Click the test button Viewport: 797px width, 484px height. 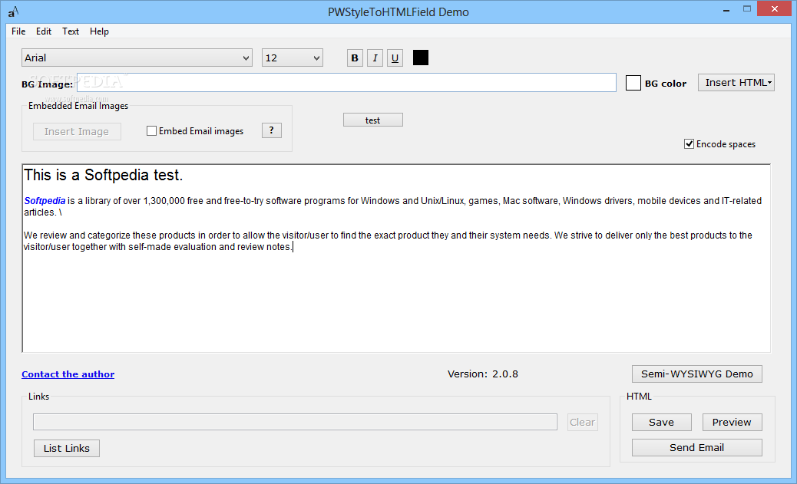pos(372,120)
